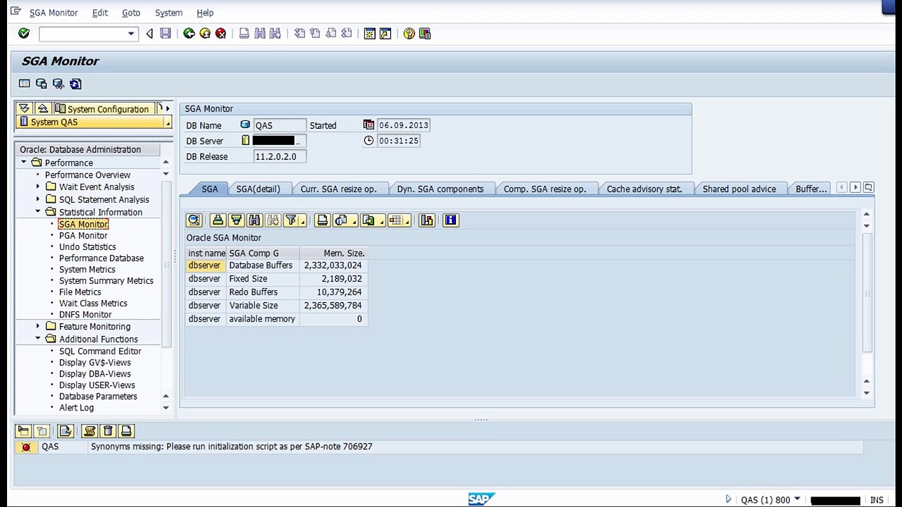Click the scroll log icon in message toolbar
Viewport: 902px width, 507px height.
click(x=89, y=431)
